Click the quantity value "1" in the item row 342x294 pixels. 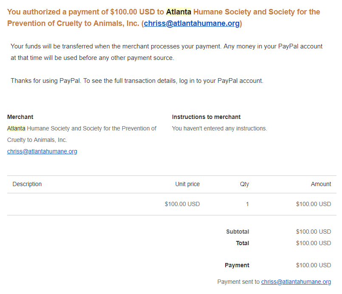pos(247,204)
